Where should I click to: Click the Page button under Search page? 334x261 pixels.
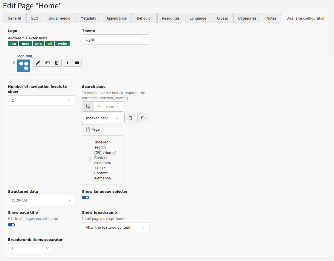pos(93,129)
